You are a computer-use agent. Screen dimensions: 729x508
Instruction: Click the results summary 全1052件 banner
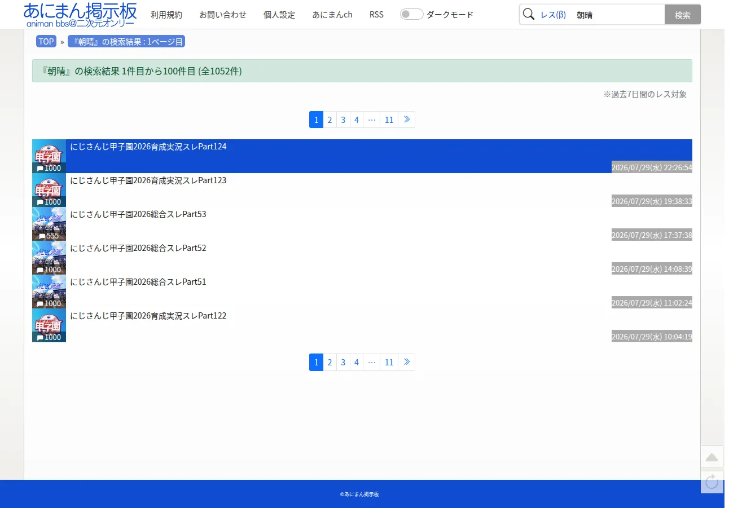pyautogui.click(x=362, y=71)
